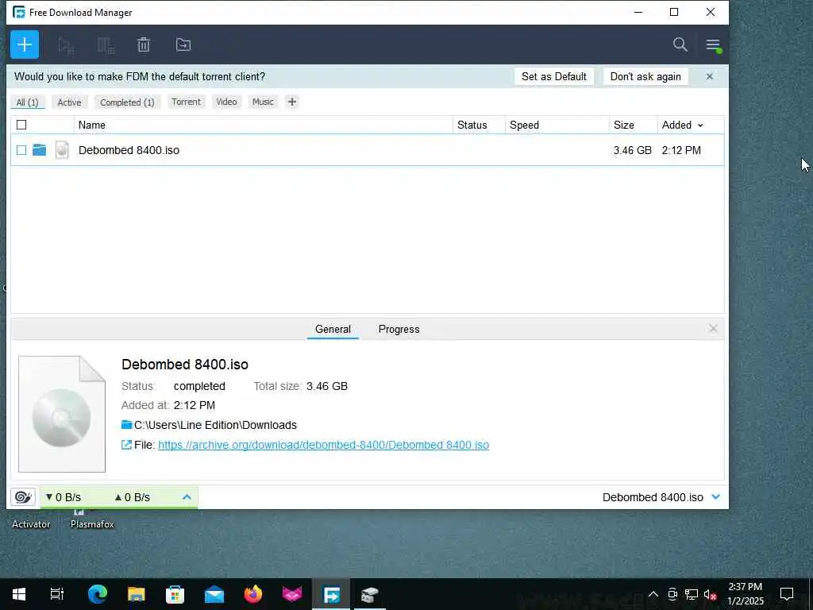The width and height of the screenshot is (813, 610).
Task: Click Free Download Manager taskbar icon
Action: pyautogui.click(x=331, y=594)
